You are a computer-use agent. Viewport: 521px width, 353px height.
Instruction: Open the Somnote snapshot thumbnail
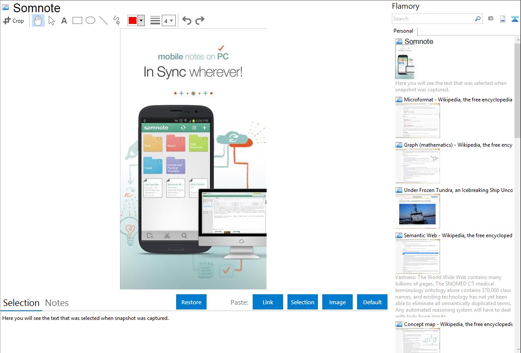(x=405, y=63)
